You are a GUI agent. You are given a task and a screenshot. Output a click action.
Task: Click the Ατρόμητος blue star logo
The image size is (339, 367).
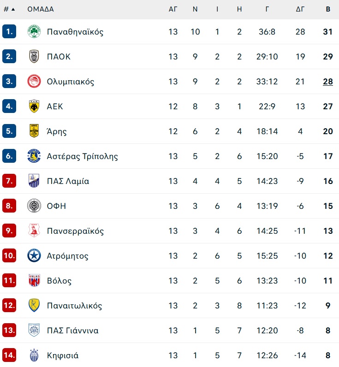[x=34, y=255]
